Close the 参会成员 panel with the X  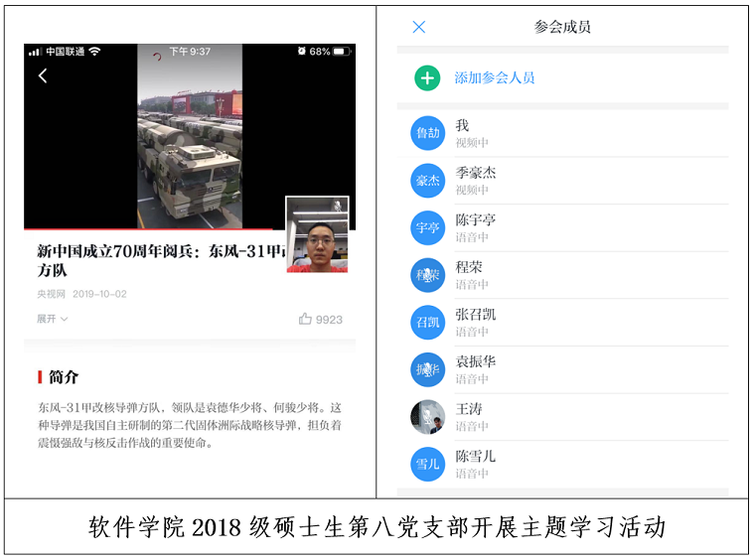418,27
